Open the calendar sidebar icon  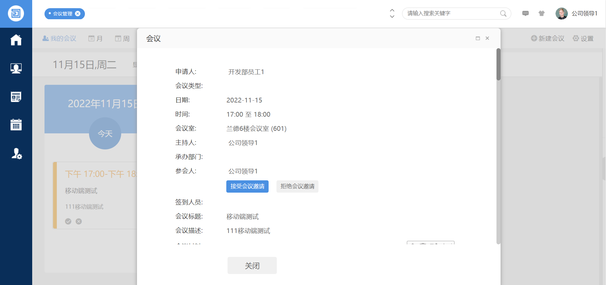pyautogui.click(x=16, y=125)
